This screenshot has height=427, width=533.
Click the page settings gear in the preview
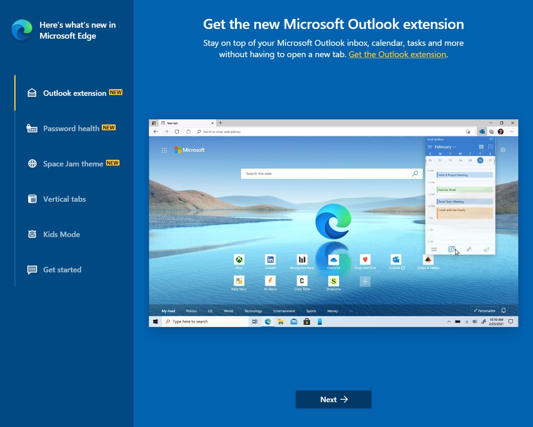(x=503, y=150)
